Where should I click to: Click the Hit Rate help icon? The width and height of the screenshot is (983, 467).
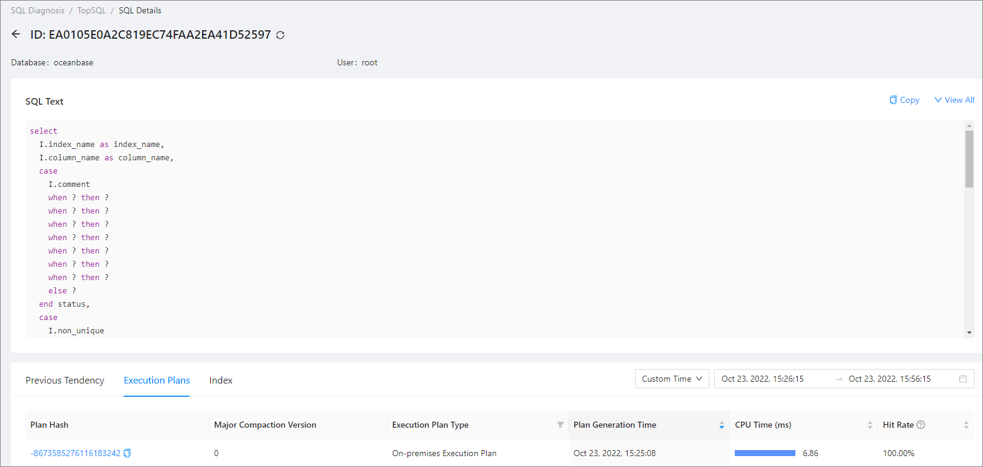921,425
